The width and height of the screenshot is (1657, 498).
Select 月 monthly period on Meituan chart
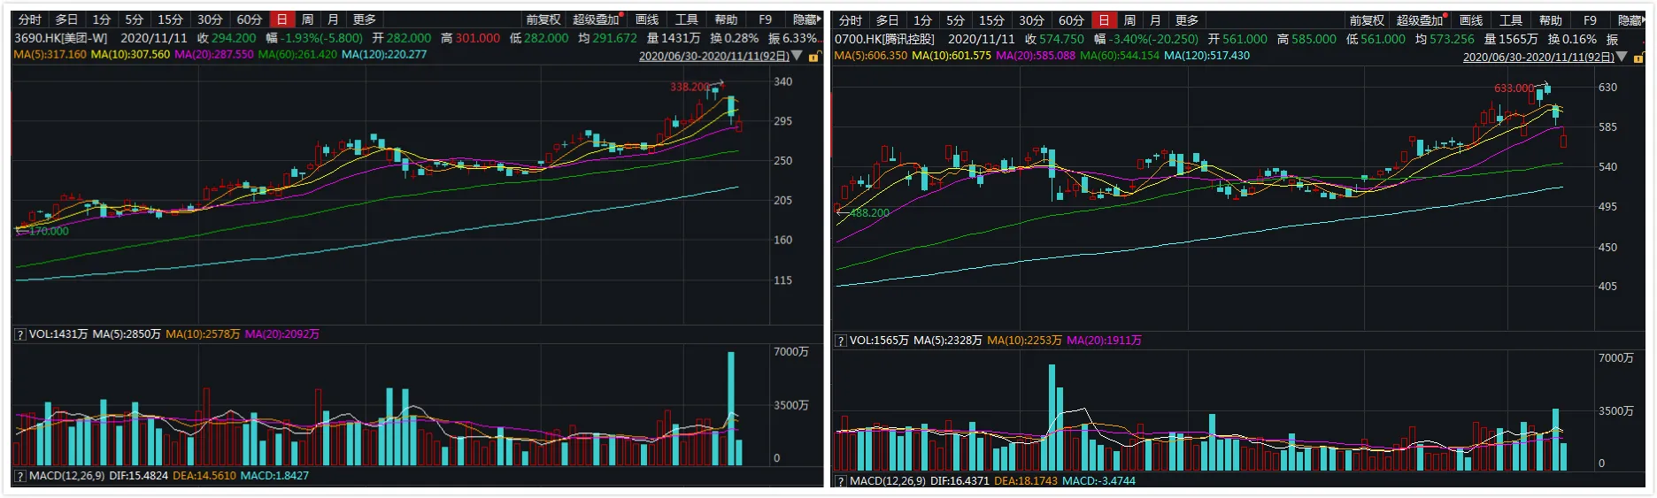(x=333, y=19)
